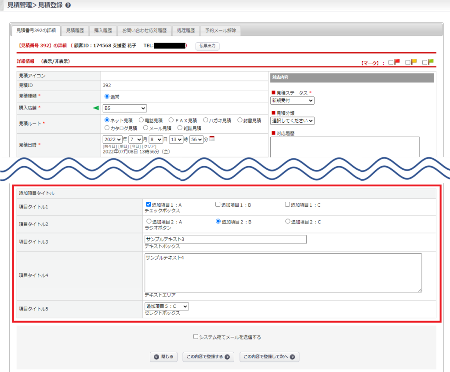Open the calendar picker icon for 見積日時
Screen dimensions: 450x372
coord(212,139)
